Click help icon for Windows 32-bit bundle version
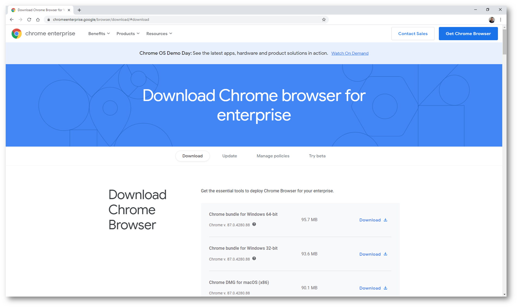This screenshot has height=308, width=518. pos(254,258)
